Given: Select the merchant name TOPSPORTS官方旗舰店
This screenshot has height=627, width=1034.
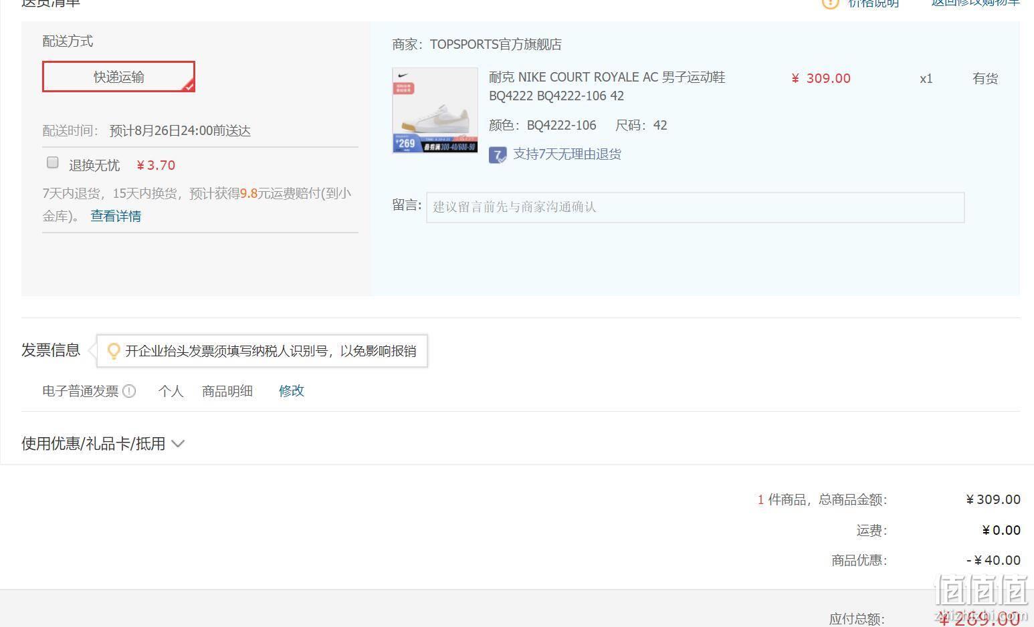Looking at the screenshot, I should click(496, 45).
